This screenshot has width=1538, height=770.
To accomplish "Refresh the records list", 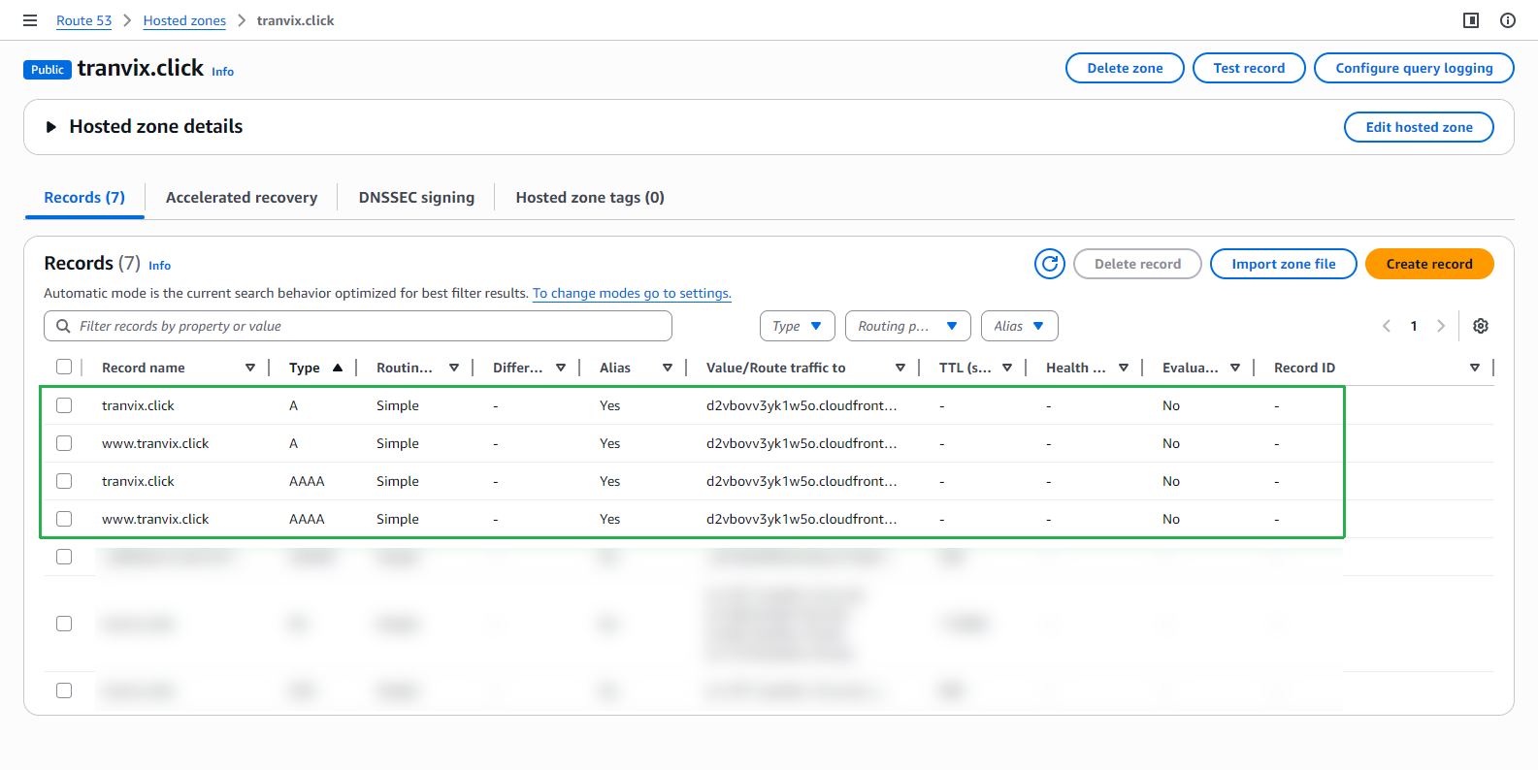I will pos(1050,264).
